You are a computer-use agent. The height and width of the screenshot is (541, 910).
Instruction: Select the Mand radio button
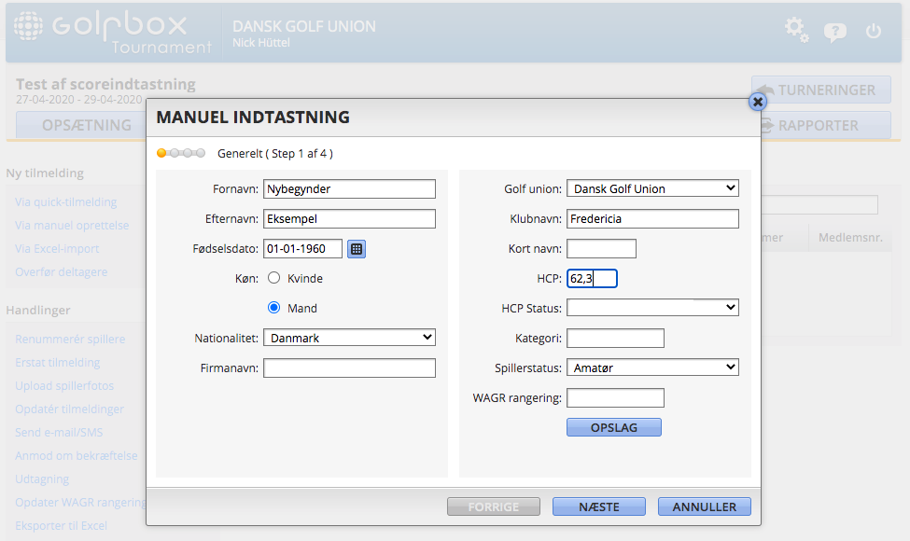[x=274, y=308]
